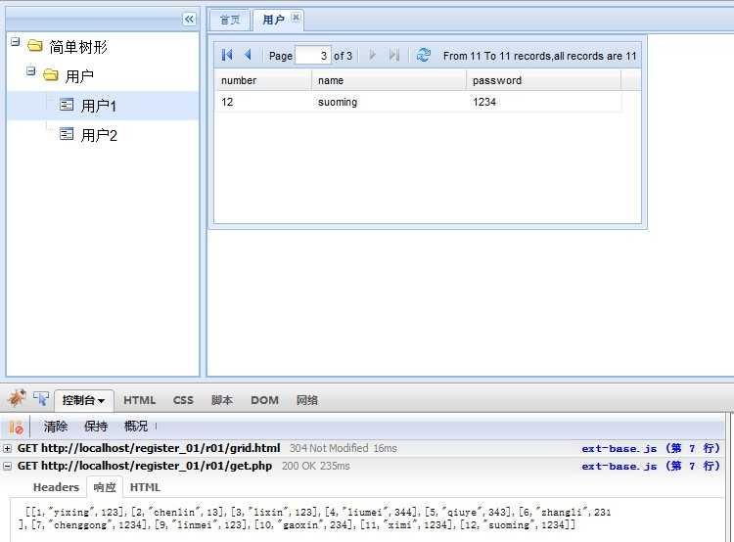Image resolution: width=734 pixels, height=542 pixels.
Task: Click the leaf icon beside 用户1
Action: 67,105
